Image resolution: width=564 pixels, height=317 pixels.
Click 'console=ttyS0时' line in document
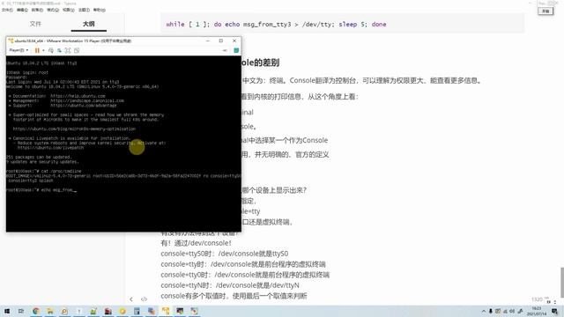click(225, 254)
